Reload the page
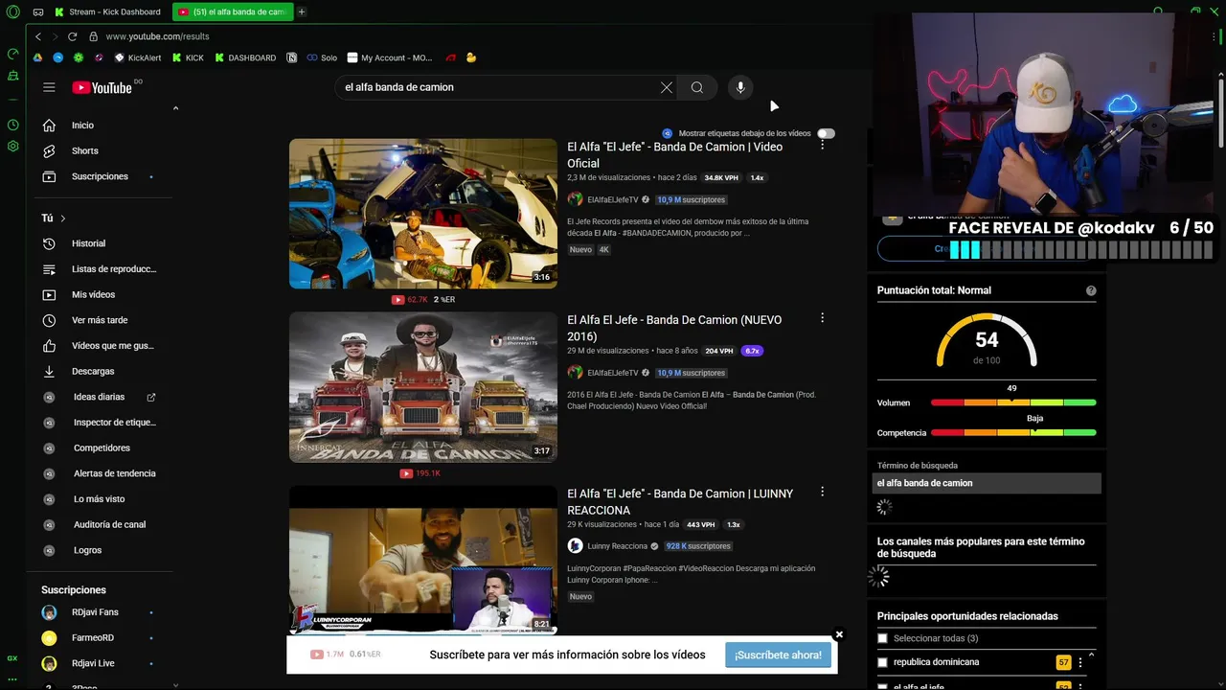1226x690 pixels. 73,36
